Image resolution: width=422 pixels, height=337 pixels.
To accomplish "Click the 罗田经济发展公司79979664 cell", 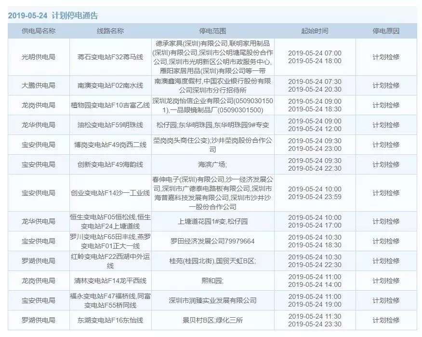I will pos(212,241).
